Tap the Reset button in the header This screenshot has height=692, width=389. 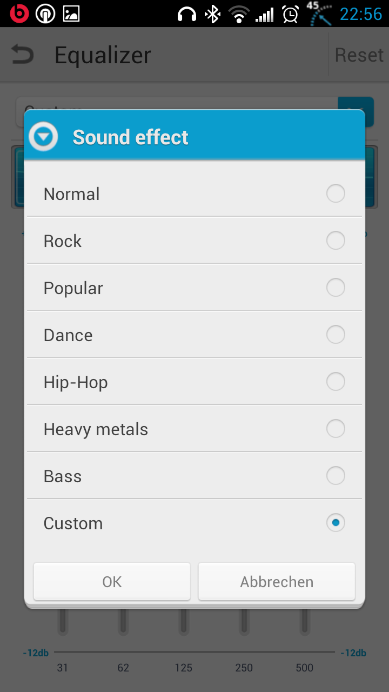(x=359, y=55)
